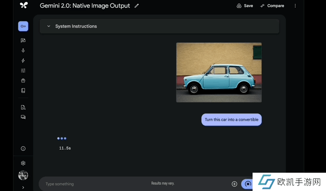Click the document search sidebar icon
Screen dimensions: 326x191
coord(23,108)
